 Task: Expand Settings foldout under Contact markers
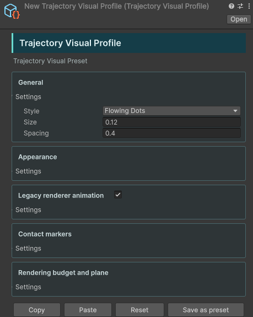(x=28, y=249)
